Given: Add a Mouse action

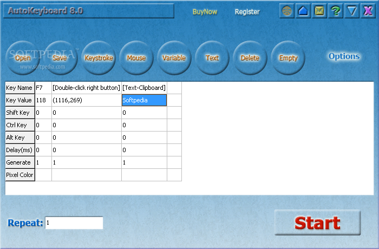Looking at the screenshot, I should 136,58.
